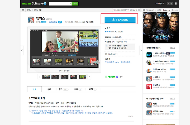Select the third screenshot thumbnail
Screen dimensions: 190x125
(64, 77)
